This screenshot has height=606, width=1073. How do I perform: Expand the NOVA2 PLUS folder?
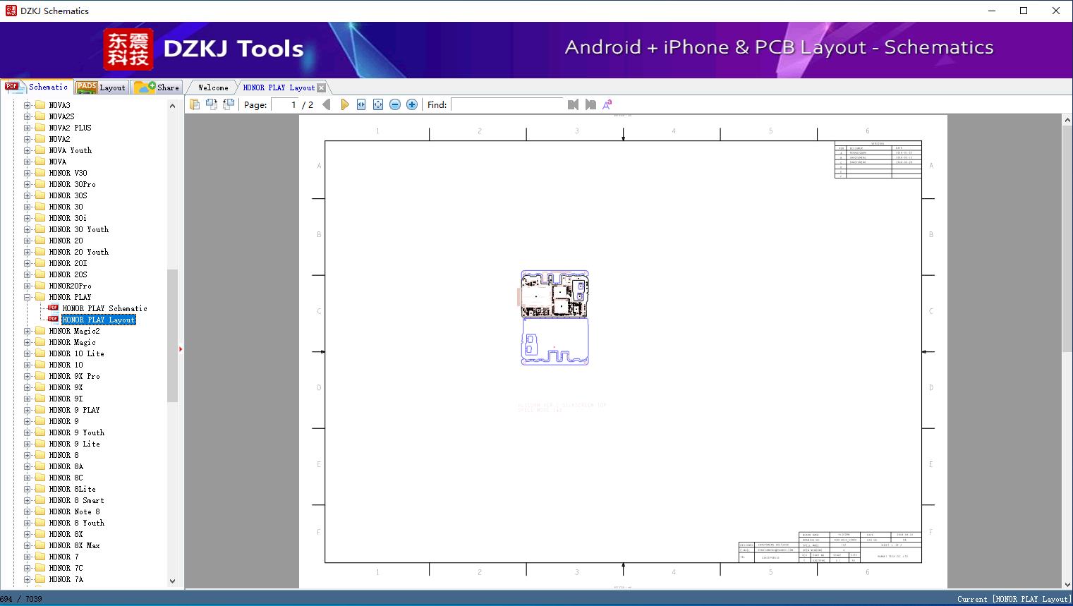tap(28, 128)
